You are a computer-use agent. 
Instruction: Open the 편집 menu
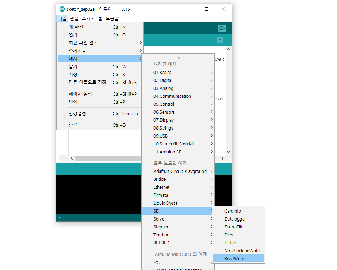coord(74,18)
